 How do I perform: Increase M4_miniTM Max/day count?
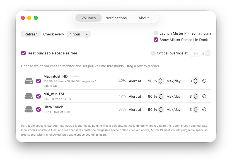[195, 95]
